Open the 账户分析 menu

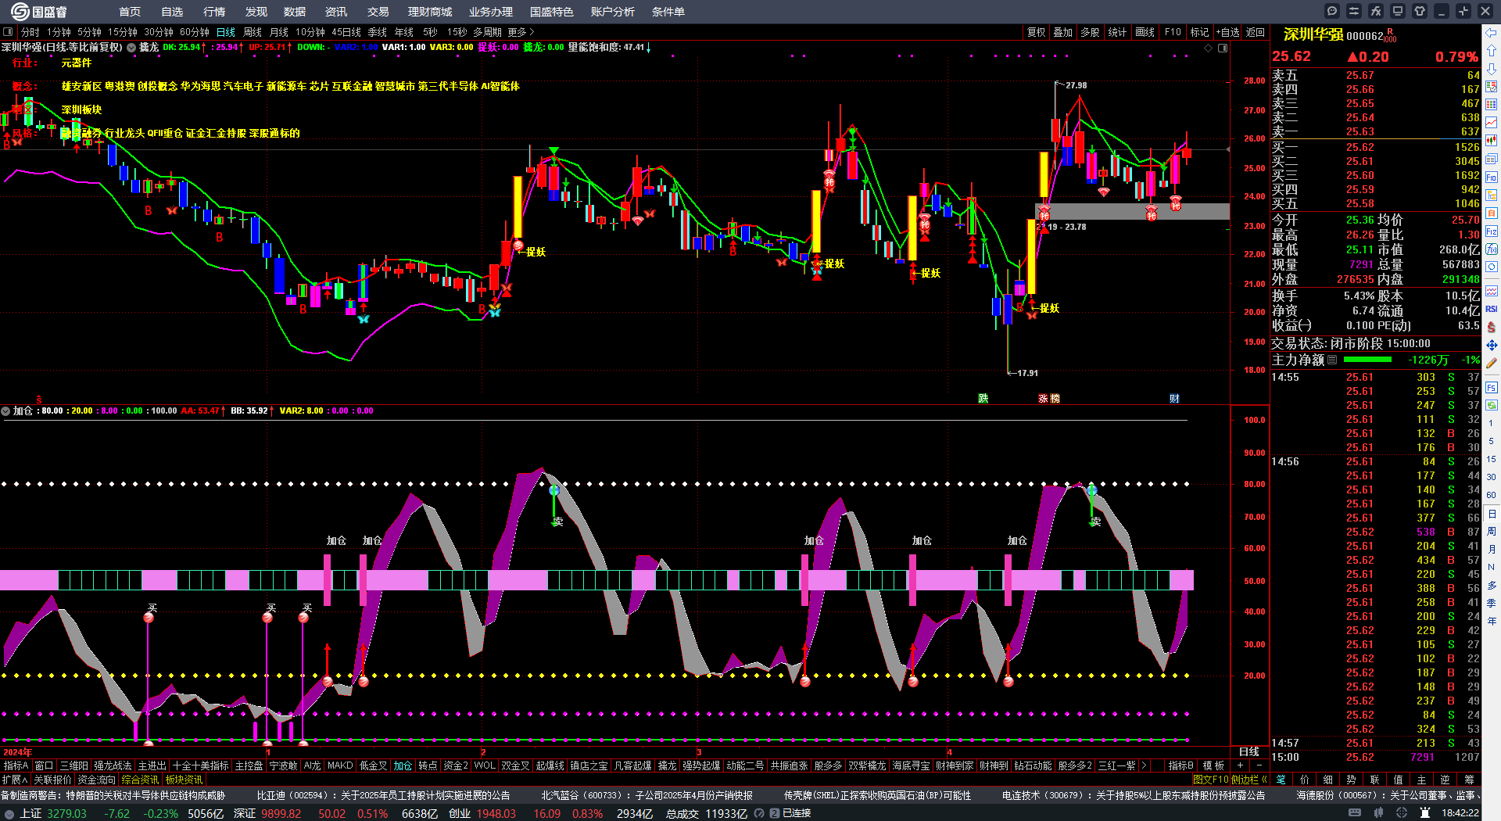[x=613, y=12]
